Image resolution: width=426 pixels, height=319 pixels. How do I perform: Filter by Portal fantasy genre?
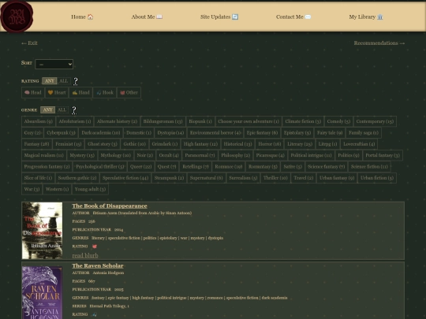tap(383, 155)
